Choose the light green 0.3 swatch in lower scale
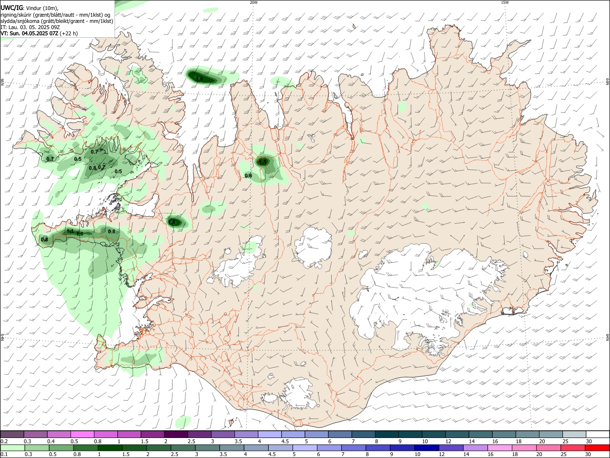Viewport: 610px width, 458px height. click(x=37, y=448)
